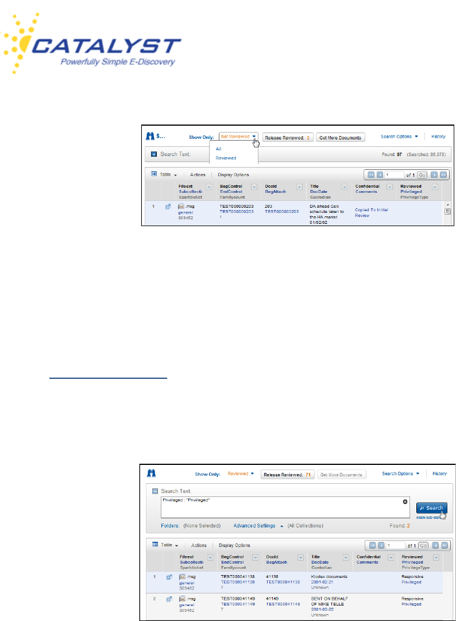Click the first-page icon in the Found 2 pager
Image resolution: width=456 pixels, height=621 pixels.
(x=372, y=545)
